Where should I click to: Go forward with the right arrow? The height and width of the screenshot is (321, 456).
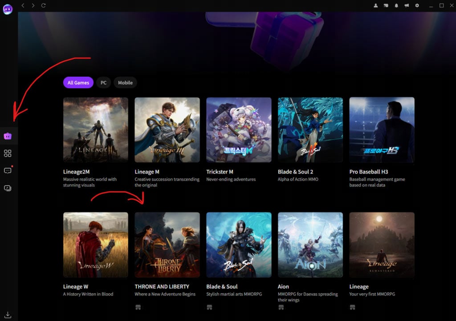pyautogui.click(x=33, y=5)
